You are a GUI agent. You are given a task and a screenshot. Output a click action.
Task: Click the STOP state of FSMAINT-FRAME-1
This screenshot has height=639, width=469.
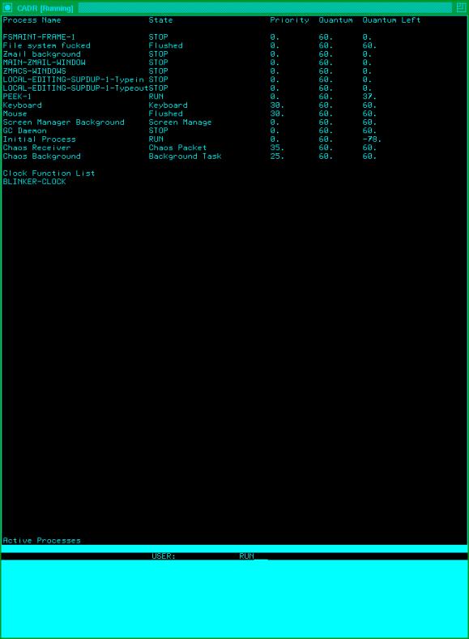click(158, 37)
